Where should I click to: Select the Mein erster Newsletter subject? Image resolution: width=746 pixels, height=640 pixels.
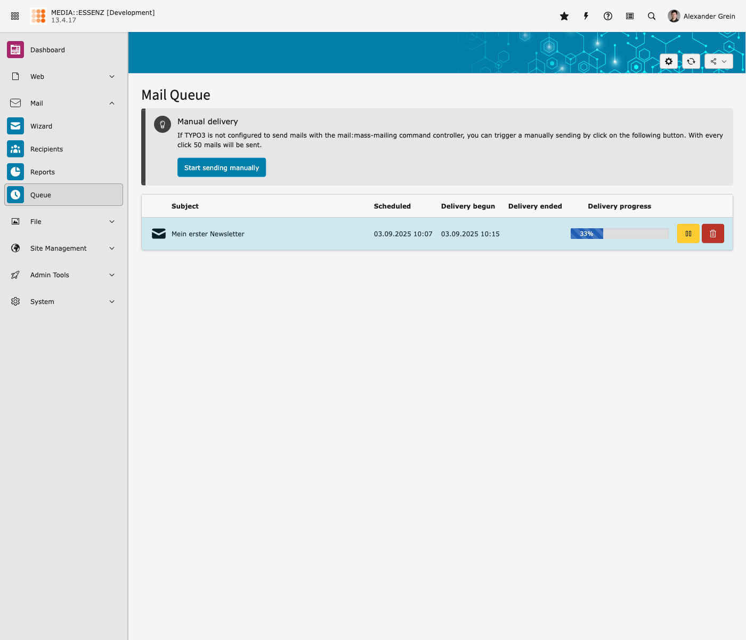pos(208,234)
